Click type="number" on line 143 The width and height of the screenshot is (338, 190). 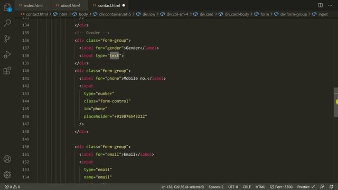[99, 93]
